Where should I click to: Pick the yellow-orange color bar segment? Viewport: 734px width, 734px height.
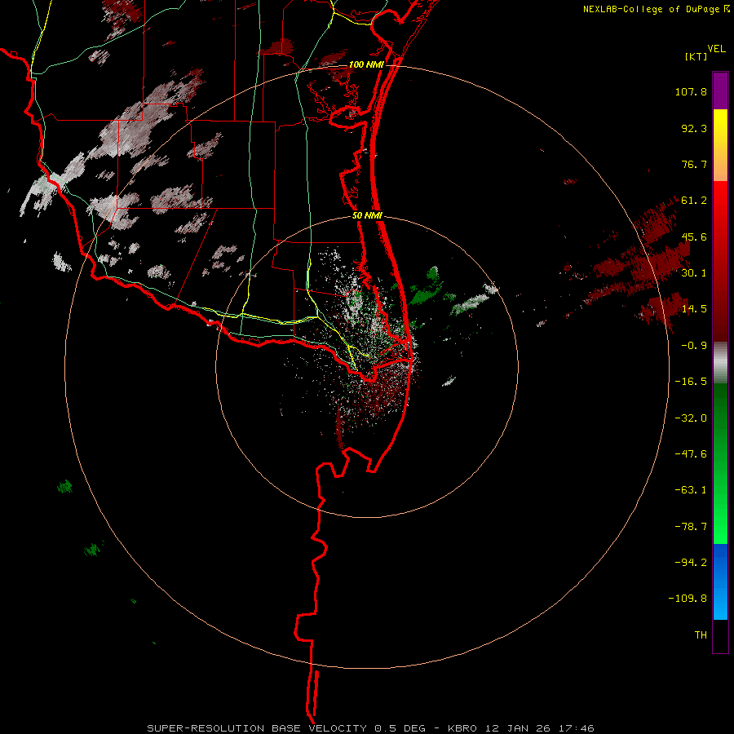(720, 145)
